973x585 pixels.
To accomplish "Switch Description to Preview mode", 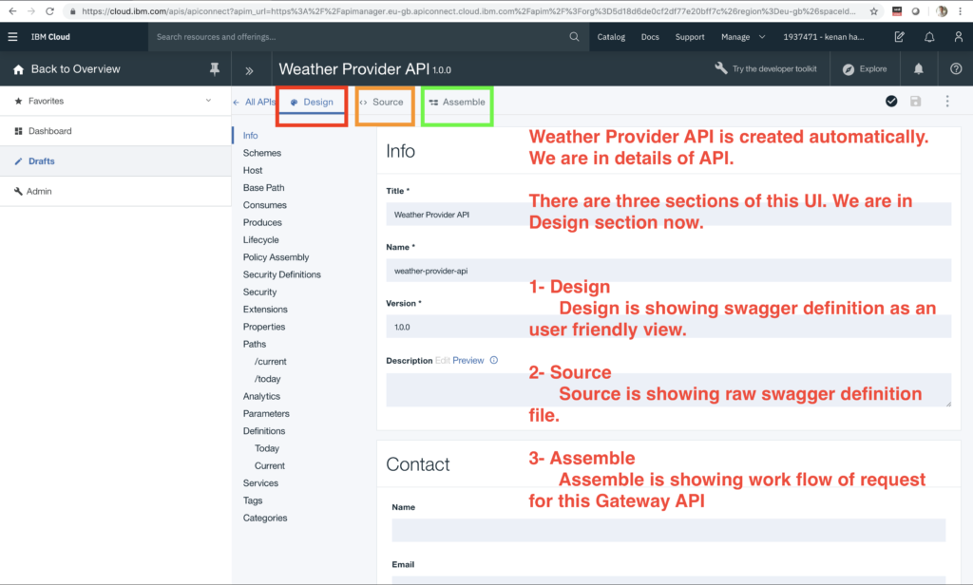I will [467, 361].
